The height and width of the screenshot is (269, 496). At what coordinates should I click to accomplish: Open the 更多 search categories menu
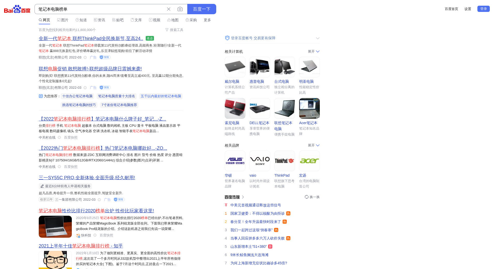pos(207,20)
